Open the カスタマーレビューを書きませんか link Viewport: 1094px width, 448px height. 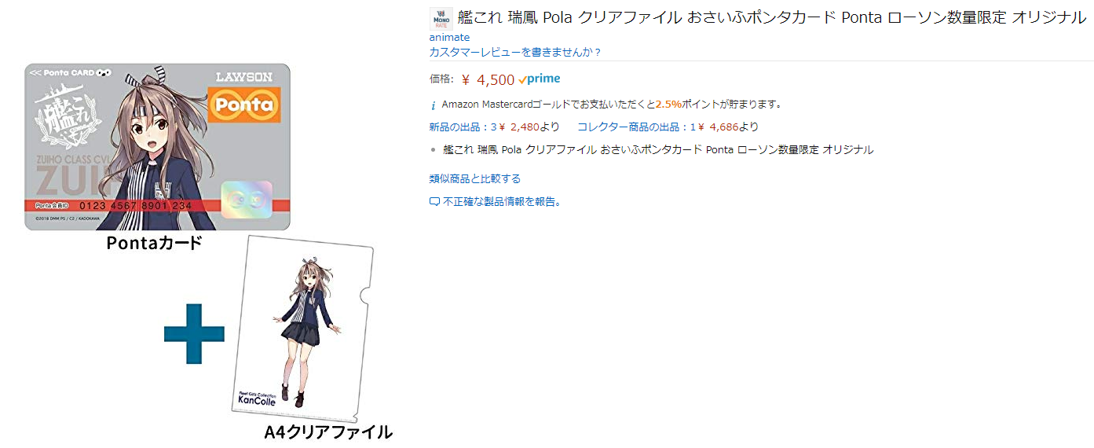pos(515,53)
